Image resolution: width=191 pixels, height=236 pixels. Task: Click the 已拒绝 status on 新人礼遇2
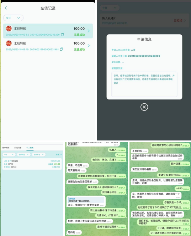tap(178, 20)
